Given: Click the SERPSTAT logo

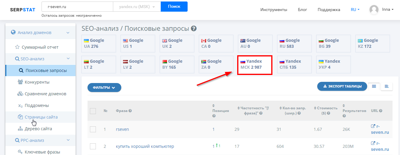Looking at the screenshot, I should point(23,10).
